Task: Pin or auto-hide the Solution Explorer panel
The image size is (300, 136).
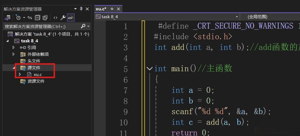Action: (x=81, y=9)
